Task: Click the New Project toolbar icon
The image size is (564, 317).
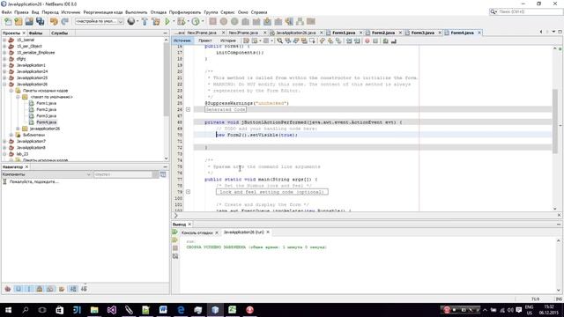Action: (x=19, y=21)
